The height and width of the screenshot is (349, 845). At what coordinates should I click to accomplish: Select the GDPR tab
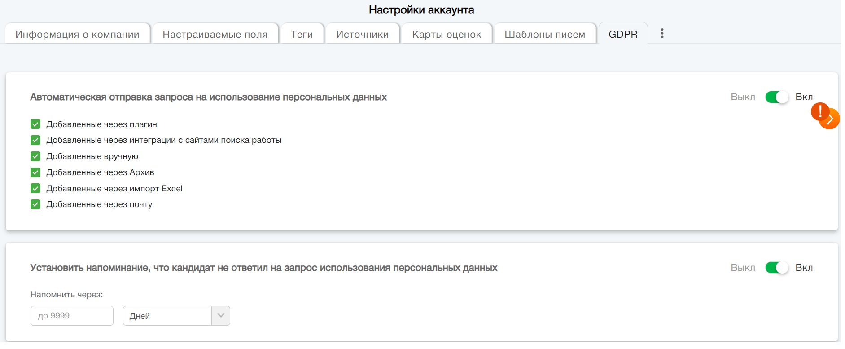tap(623, 35)
